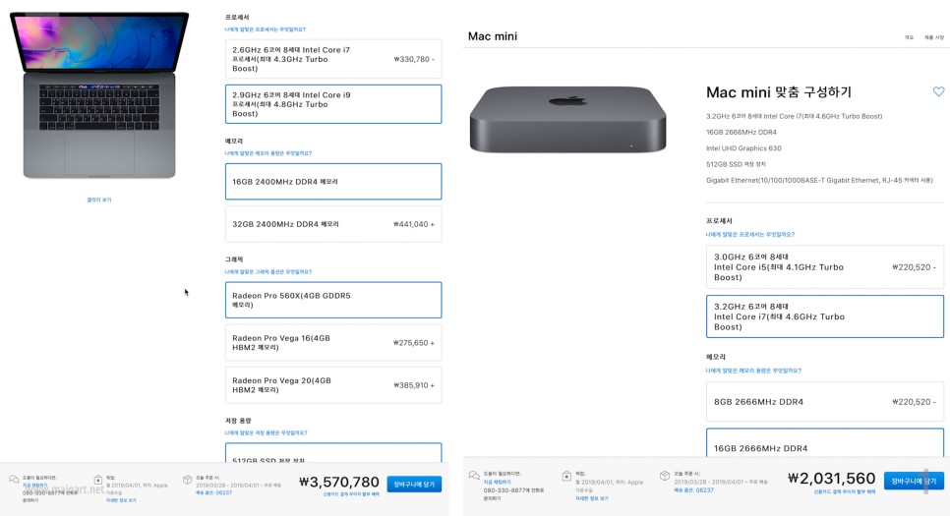Click the tech specs tab on Mac mini header
950x516 pixels.
tap(933, 37)
